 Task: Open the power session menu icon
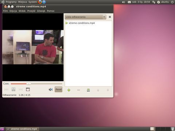click(x=172, y=2)
